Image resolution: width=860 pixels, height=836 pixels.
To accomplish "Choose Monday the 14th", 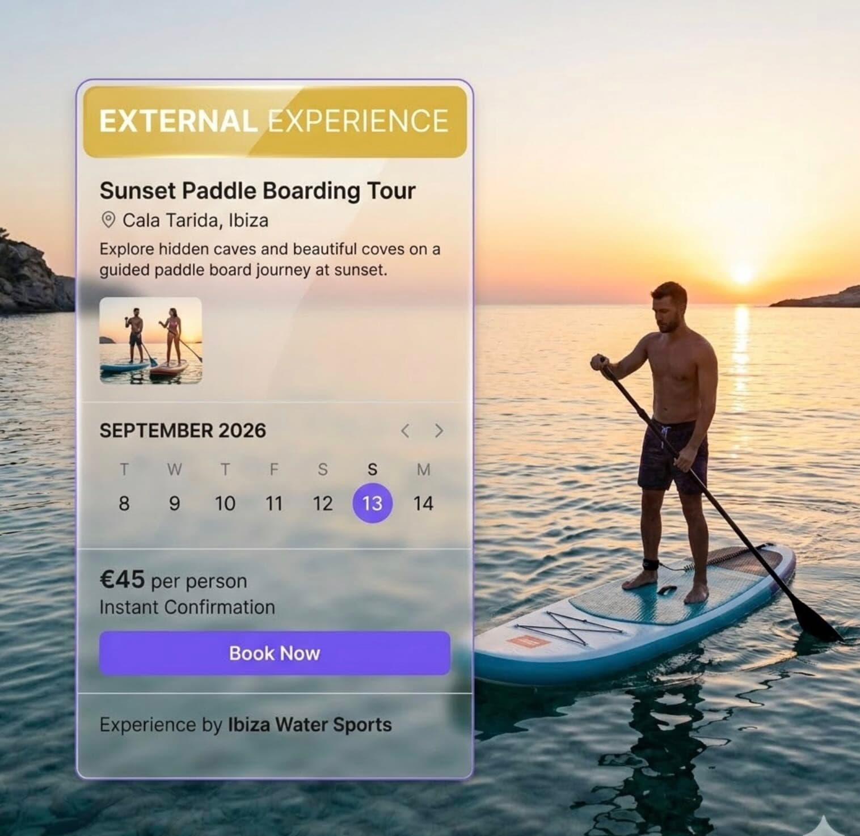I will tap(423, 503).
